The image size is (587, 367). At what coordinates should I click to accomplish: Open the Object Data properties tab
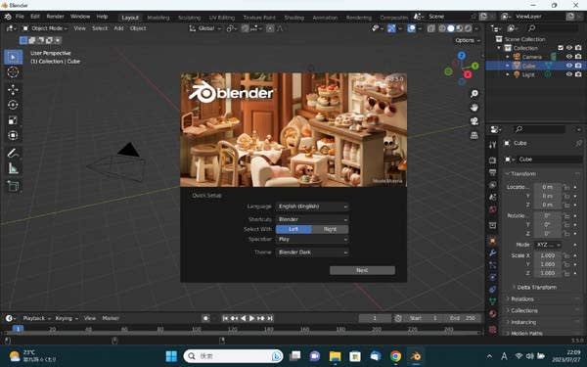click(493, 301)
